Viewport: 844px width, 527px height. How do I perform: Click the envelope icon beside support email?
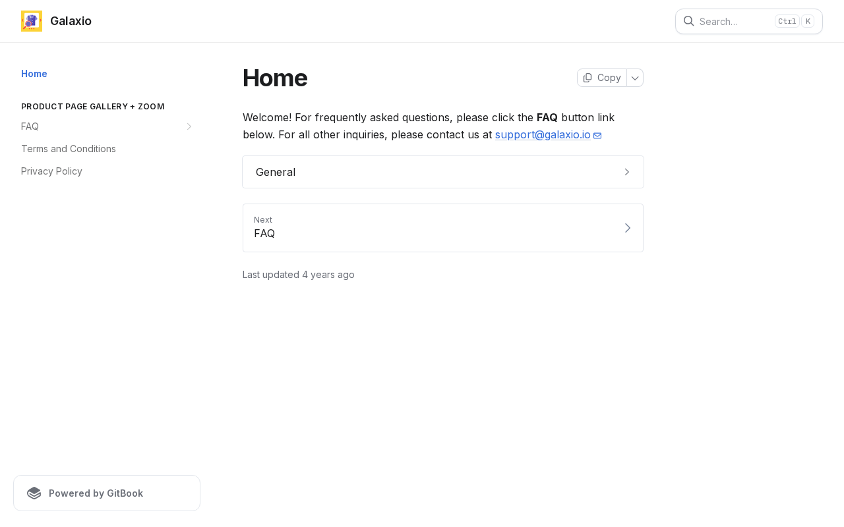click(x=597, y=135)
